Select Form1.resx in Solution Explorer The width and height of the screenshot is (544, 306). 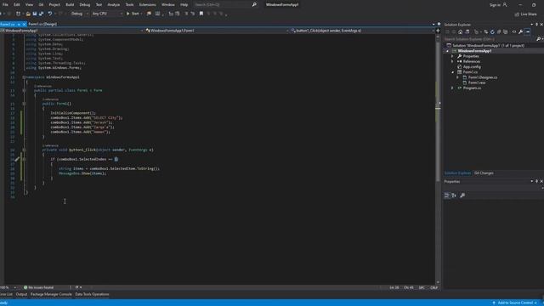(x=477, y=82)
